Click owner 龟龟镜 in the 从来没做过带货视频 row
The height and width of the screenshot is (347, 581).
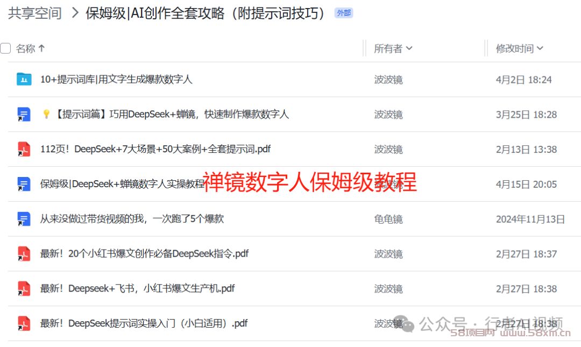(x=388, y=219)
